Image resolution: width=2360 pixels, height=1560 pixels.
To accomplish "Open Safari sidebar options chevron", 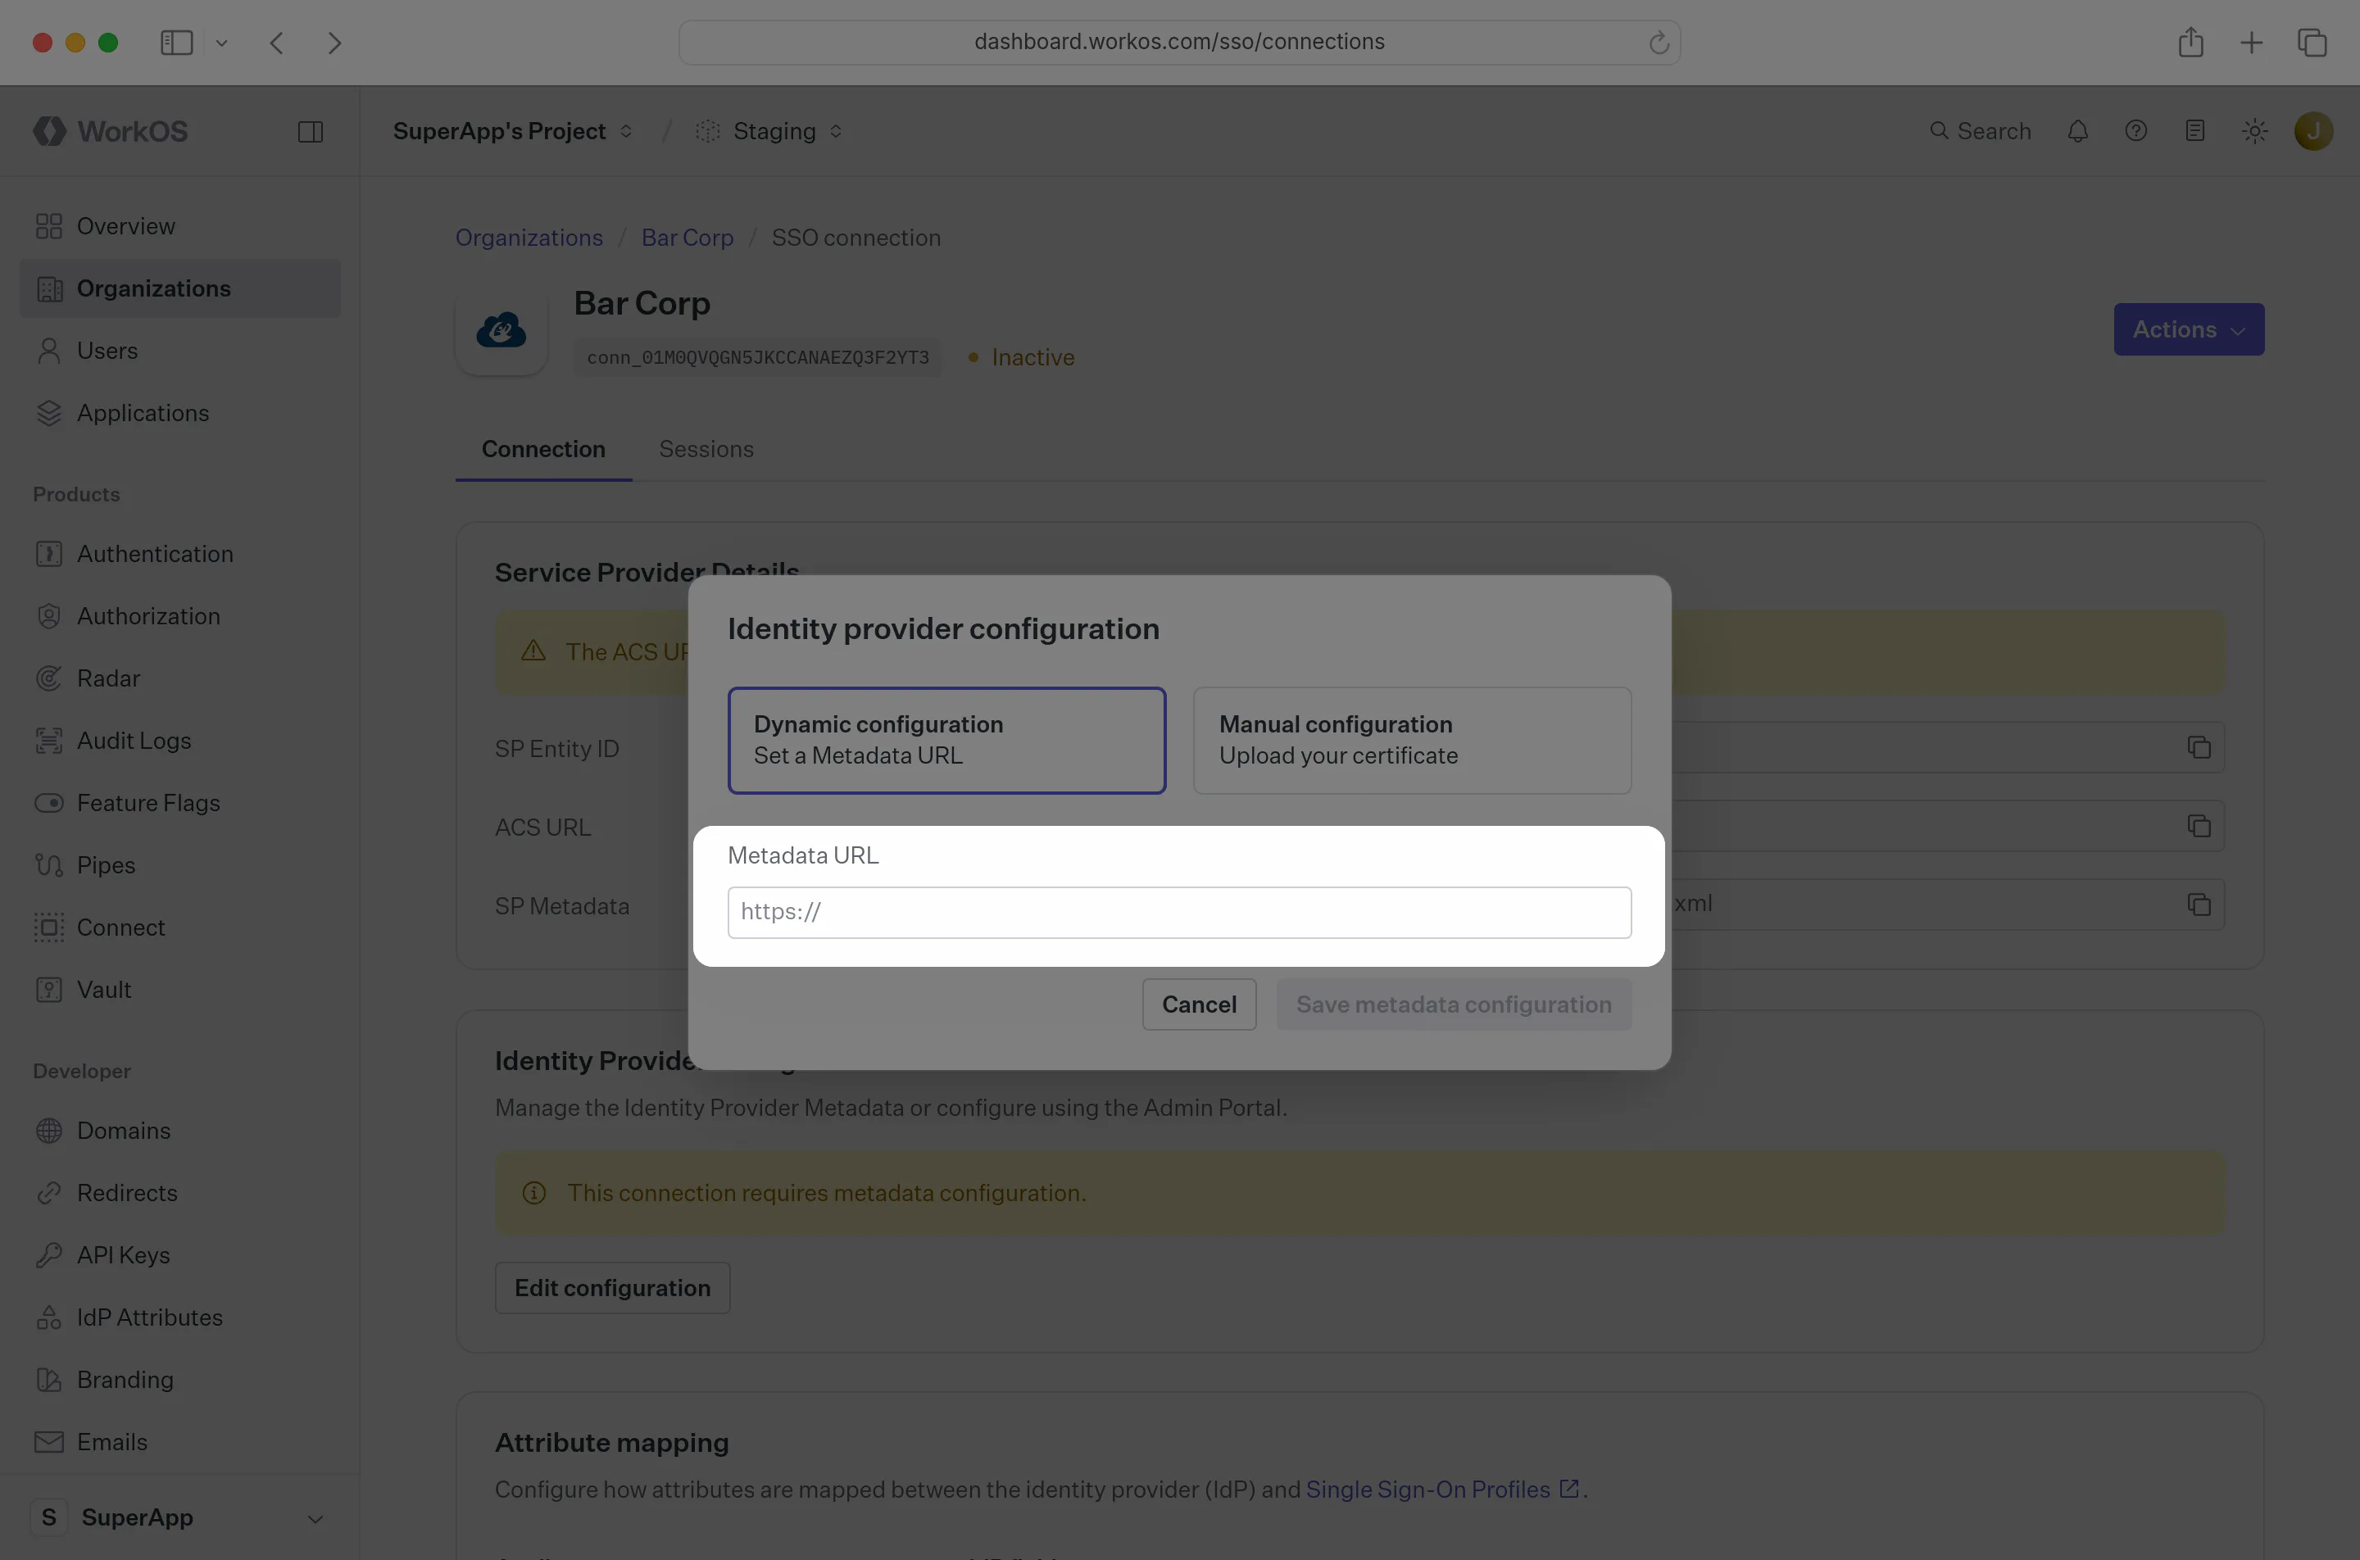I will click(x=222, y=43).
